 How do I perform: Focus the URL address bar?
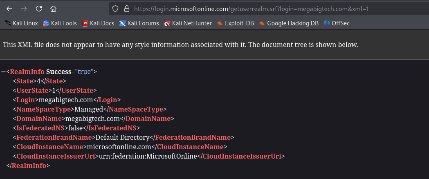coord(268,9)
